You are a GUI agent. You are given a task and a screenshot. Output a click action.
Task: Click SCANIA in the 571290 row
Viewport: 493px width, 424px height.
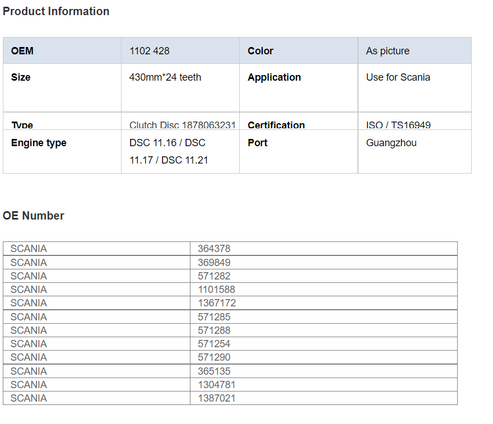(x=29, y=357)
